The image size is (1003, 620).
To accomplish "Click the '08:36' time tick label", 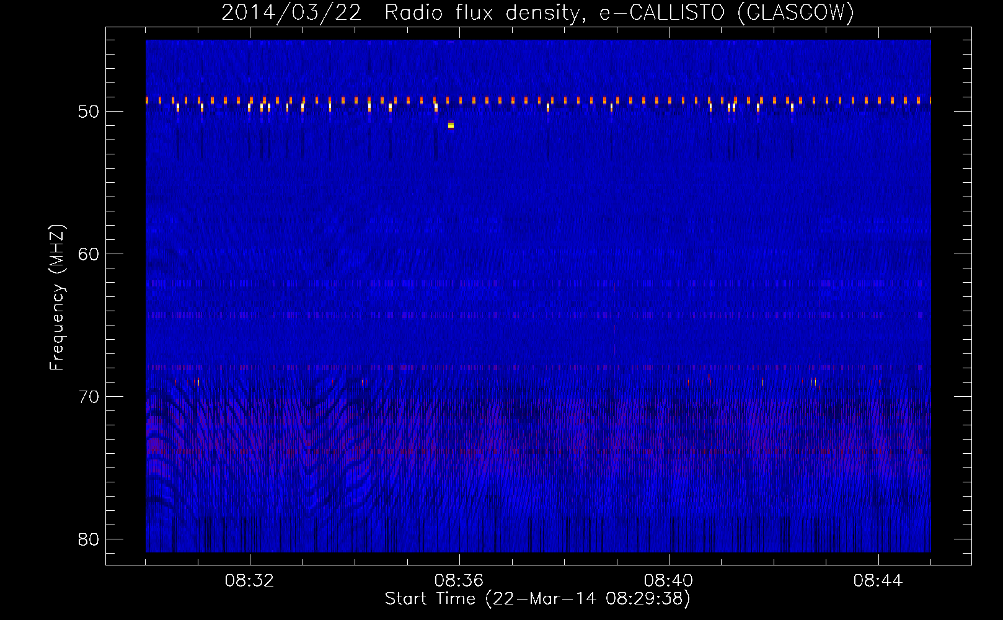I will 459,581.
